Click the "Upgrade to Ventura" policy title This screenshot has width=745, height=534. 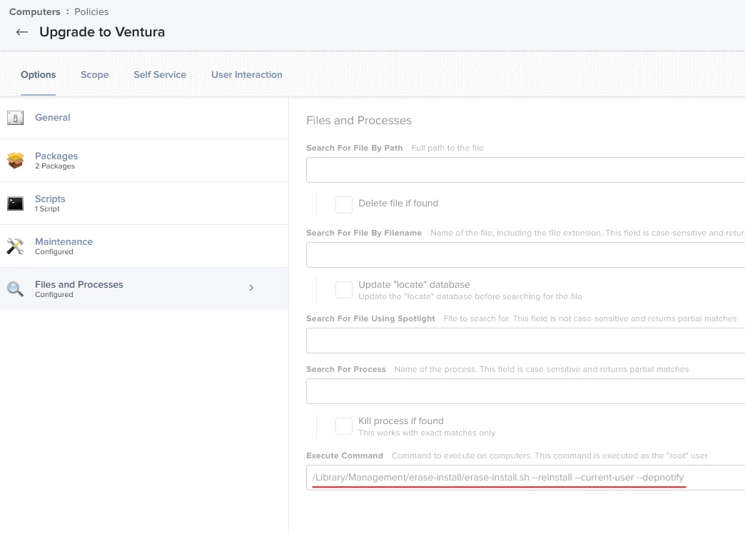click(102, 32)
